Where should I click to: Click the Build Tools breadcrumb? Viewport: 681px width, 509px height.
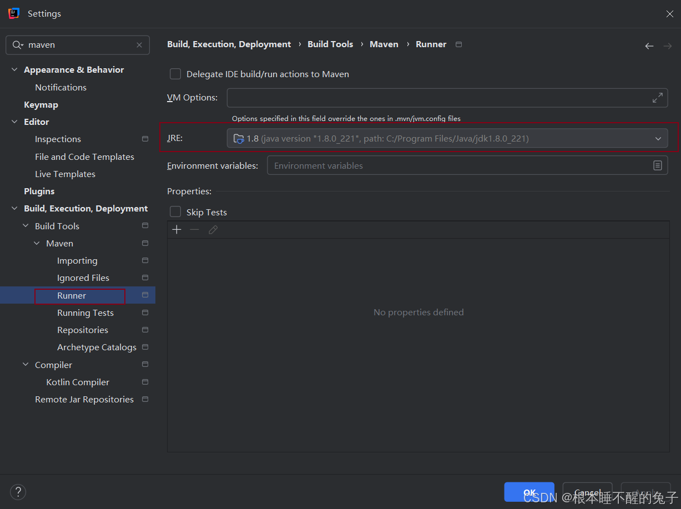[330, 44]
